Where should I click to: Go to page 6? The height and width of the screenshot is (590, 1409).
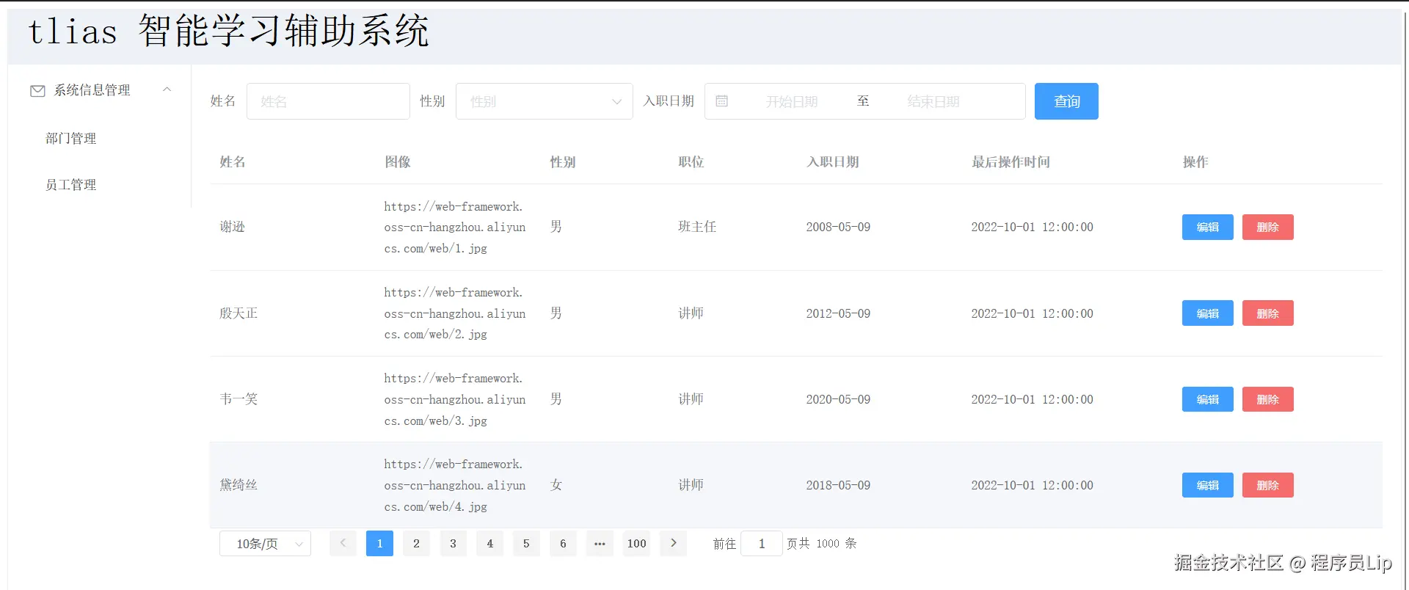pyautogui.click(x=563, y=543)
